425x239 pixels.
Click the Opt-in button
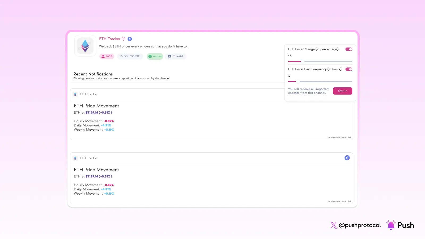[x=342, y=91]
